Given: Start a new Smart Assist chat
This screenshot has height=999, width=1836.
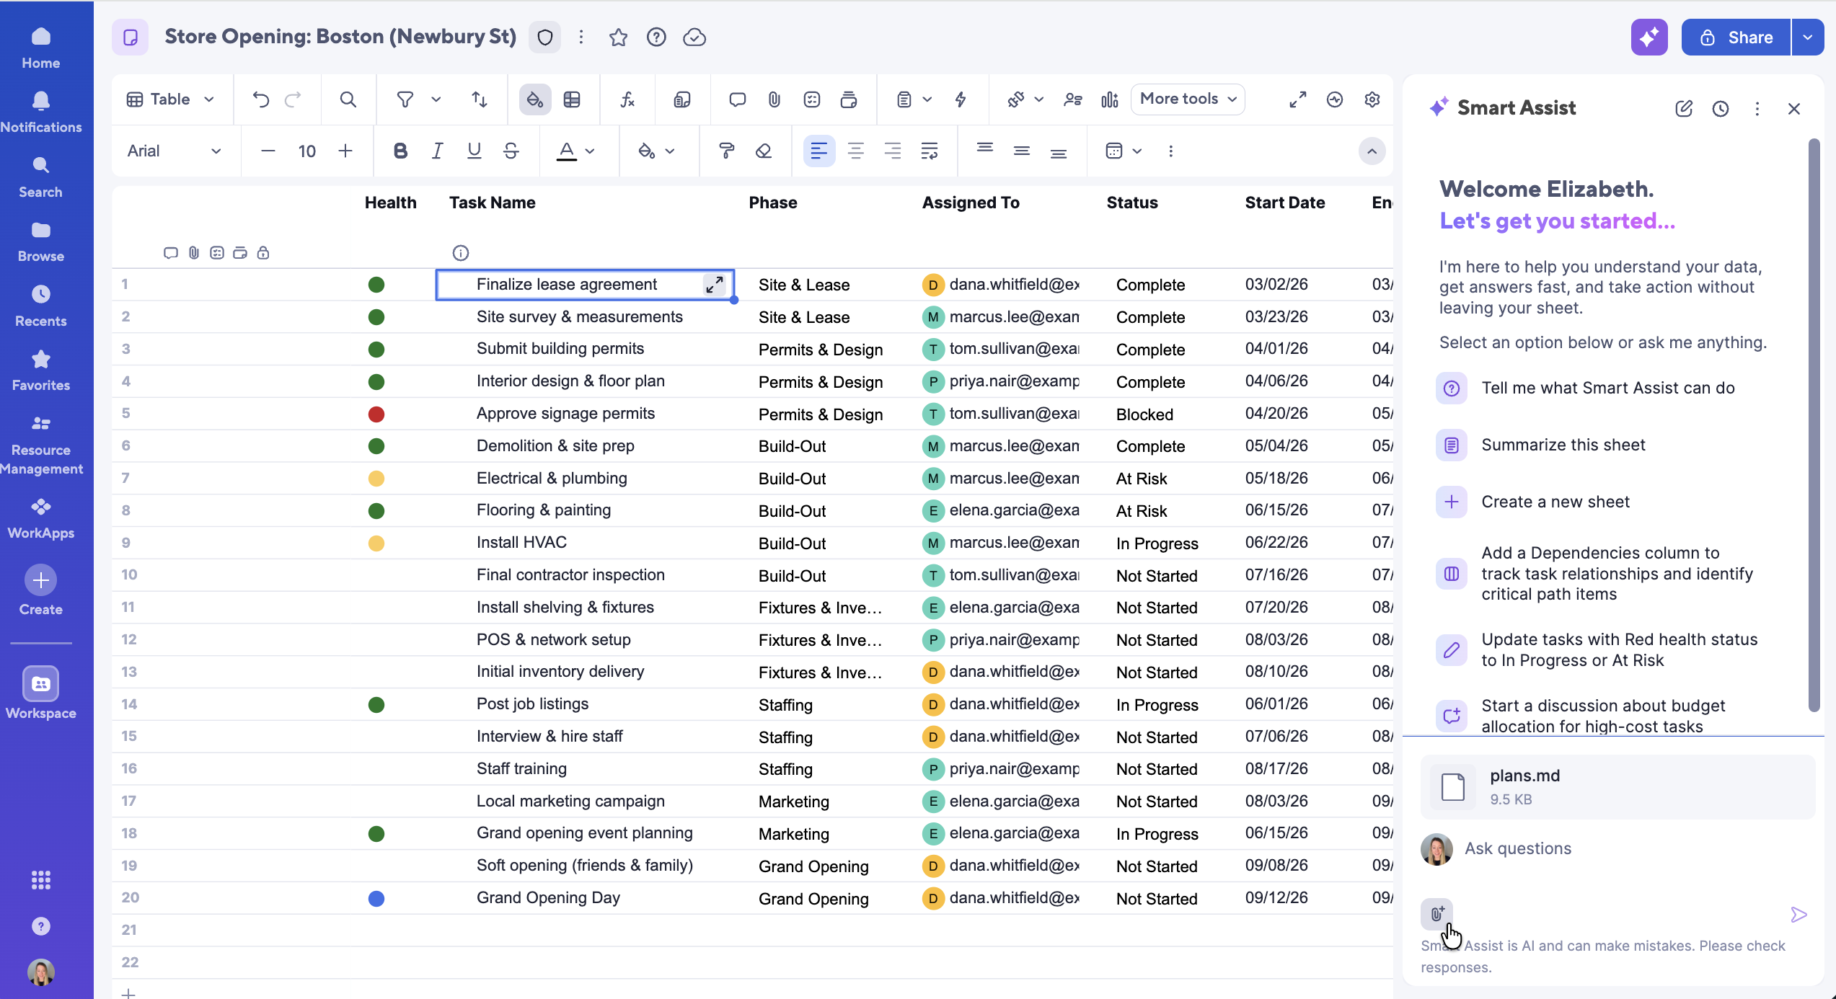Looking at the screenshot, I should (x=1684, y=109).
